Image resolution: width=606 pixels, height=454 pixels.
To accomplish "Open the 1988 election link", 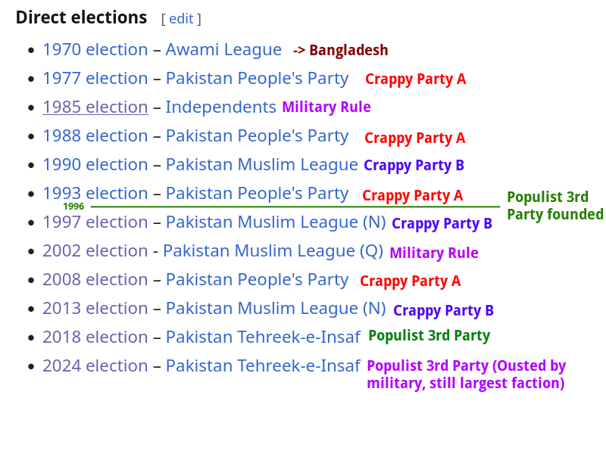I will (95, 136).
